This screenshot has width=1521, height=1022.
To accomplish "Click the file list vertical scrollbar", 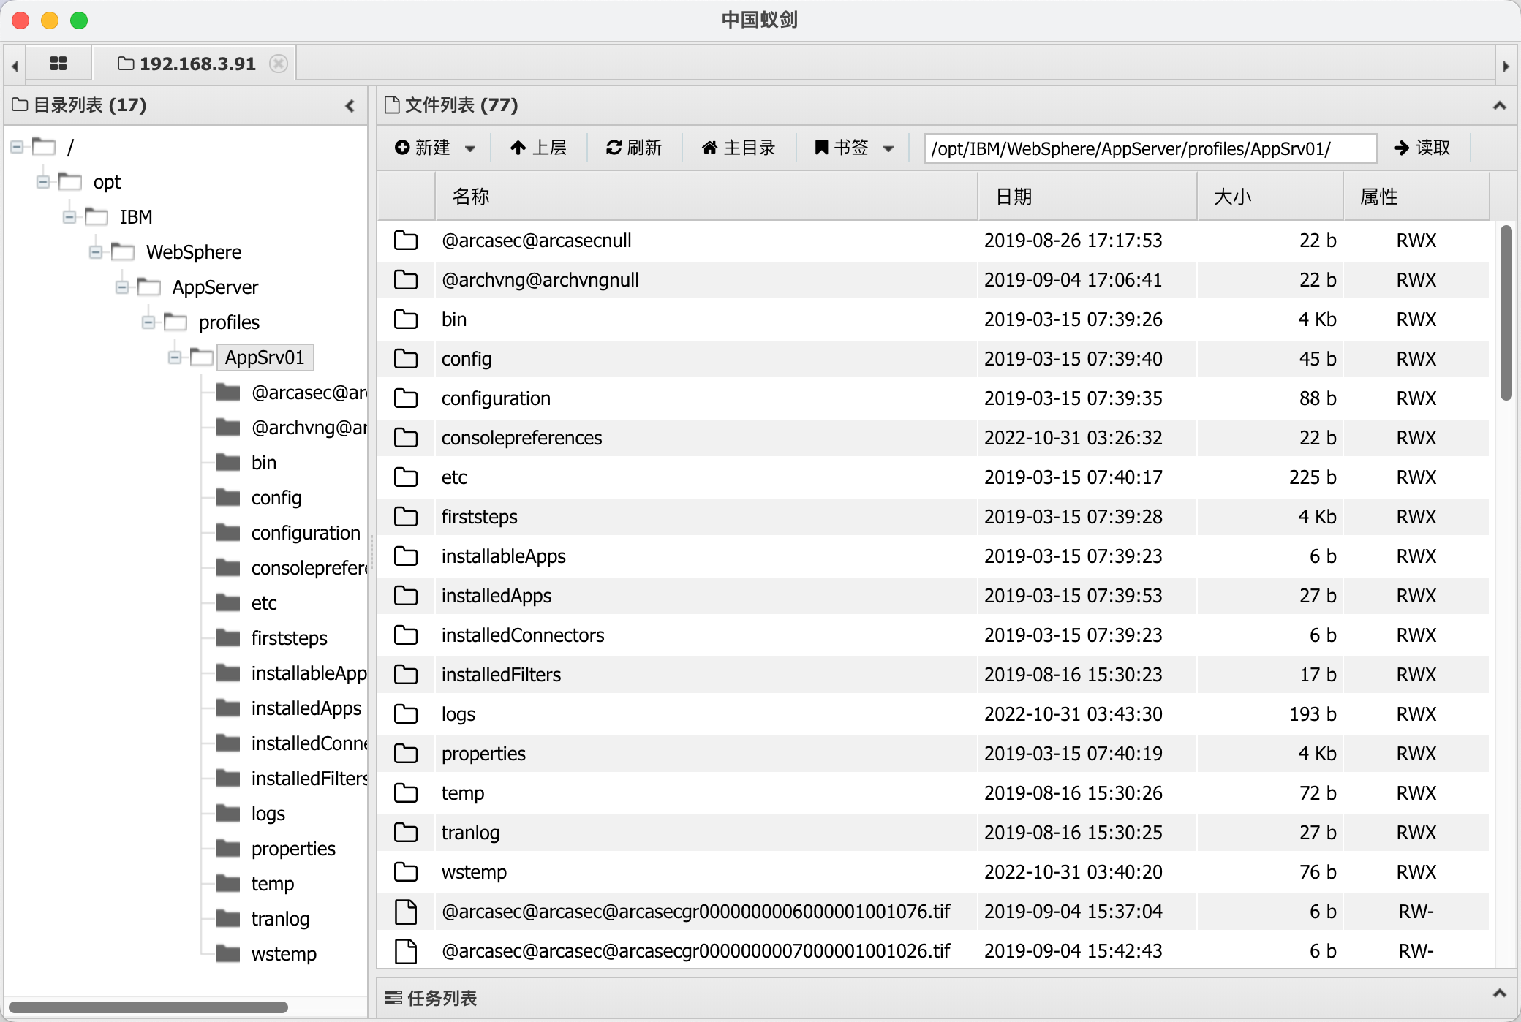I will 1506,314.
